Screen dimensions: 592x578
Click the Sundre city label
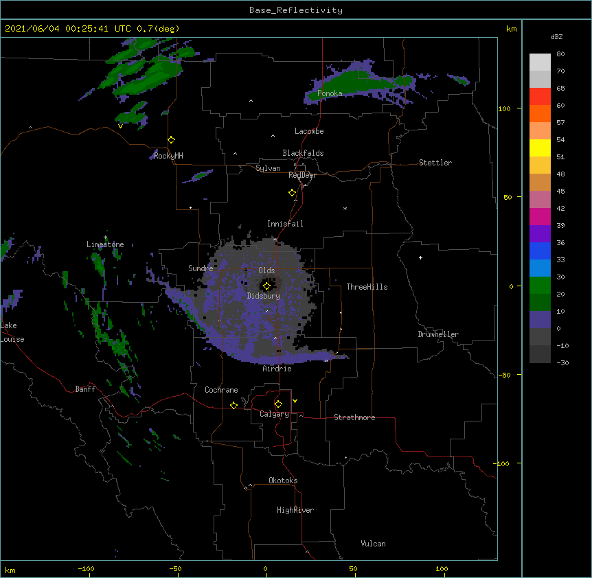[201, 268]
